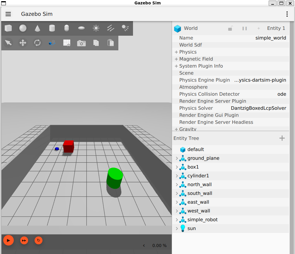The width and height of the screenshot is (295, 254).
Task: Click the Scene component row
Action: pyautogui.click(x=231, y=73)
